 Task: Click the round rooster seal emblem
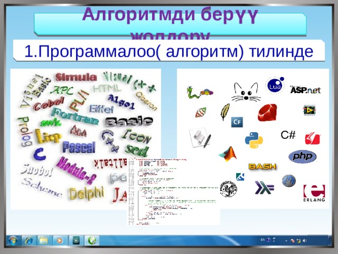pyautogui.click(x=229, y=189)
